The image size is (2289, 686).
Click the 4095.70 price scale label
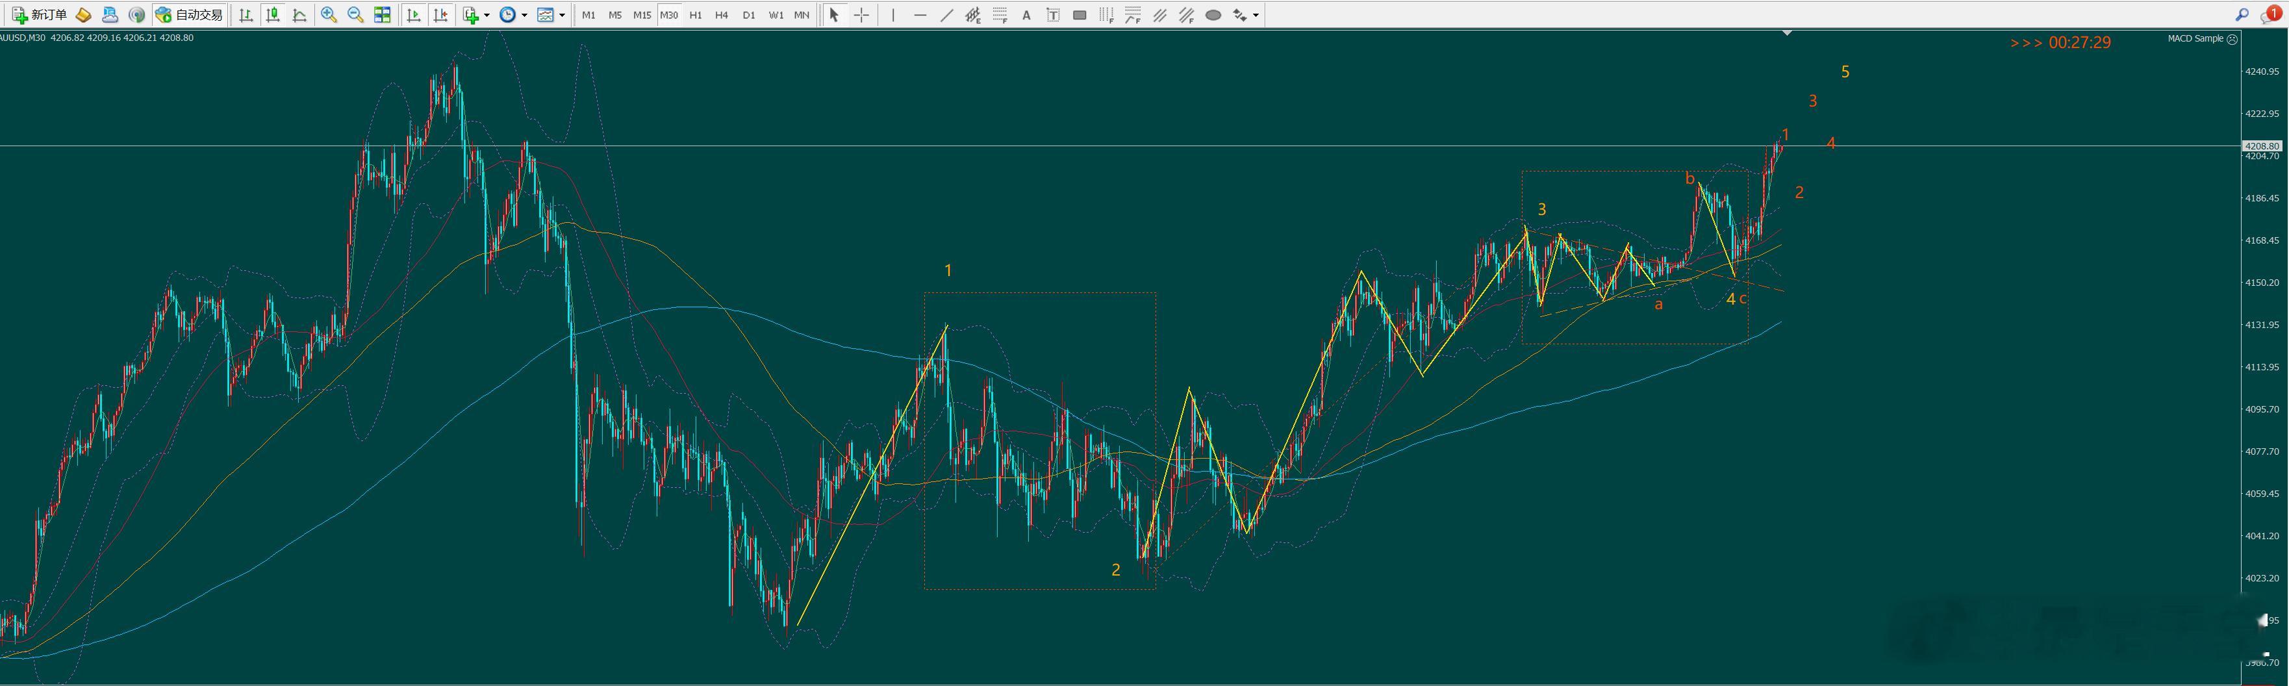pyautogui.click(x=2262, y=410)
